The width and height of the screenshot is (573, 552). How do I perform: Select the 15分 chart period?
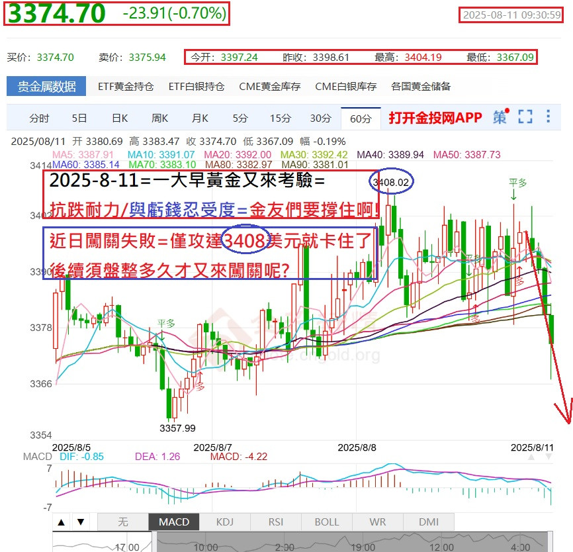pos(281,118)
